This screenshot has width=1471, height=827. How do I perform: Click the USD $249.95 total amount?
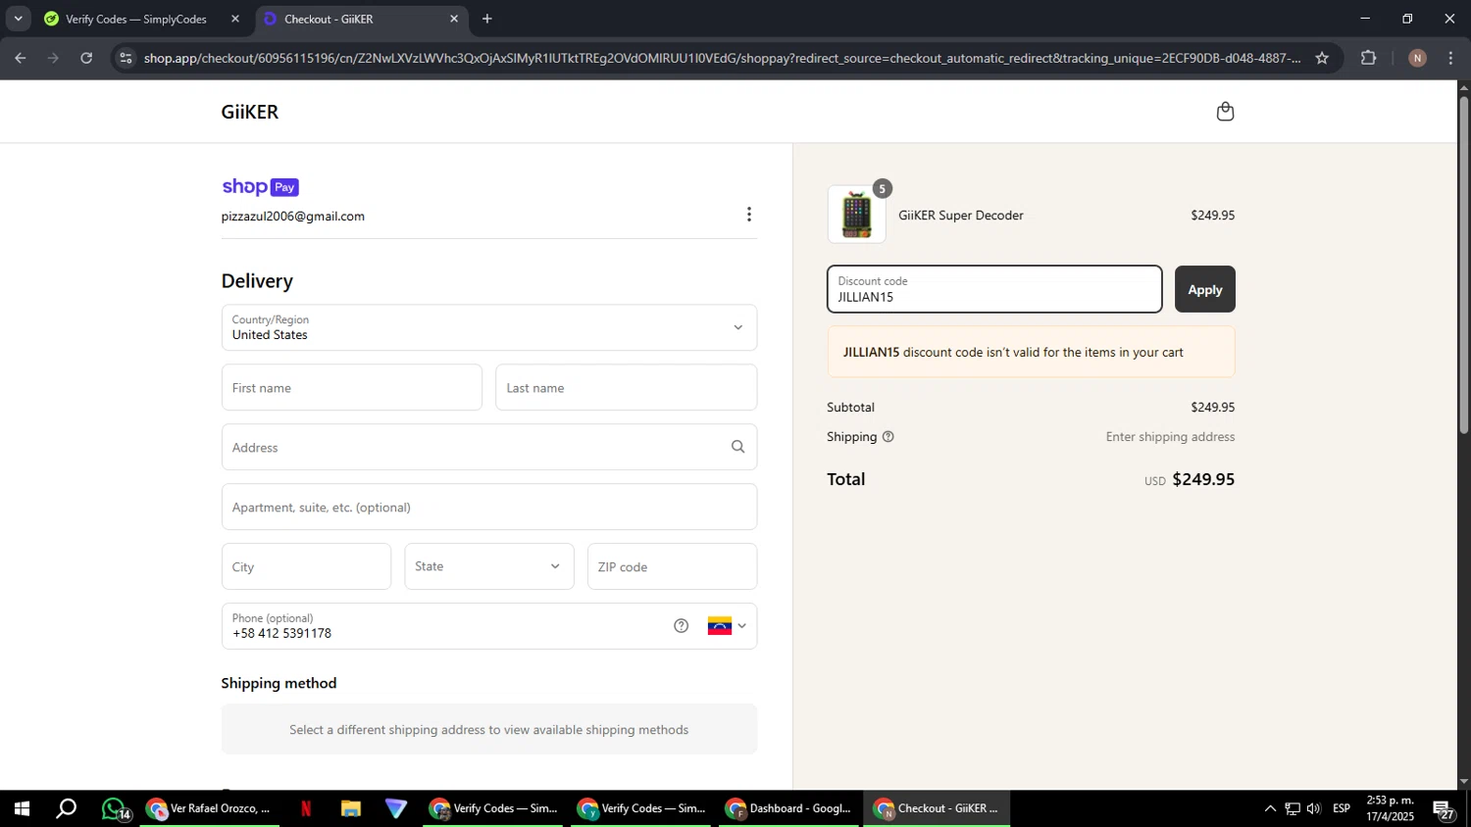point(1190,479)
